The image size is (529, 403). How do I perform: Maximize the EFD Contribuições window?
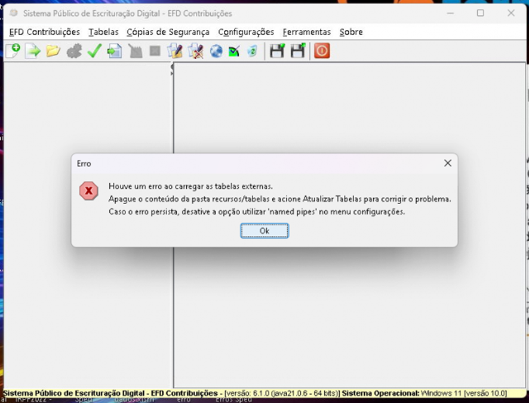(480, 13)
